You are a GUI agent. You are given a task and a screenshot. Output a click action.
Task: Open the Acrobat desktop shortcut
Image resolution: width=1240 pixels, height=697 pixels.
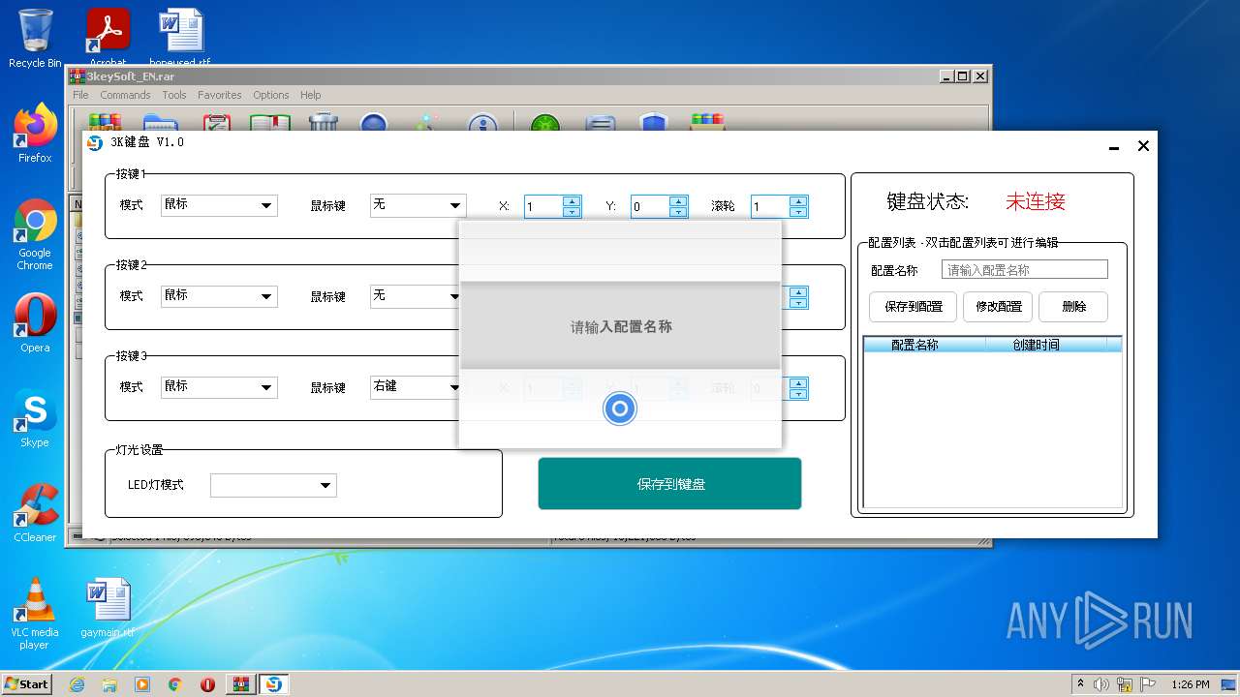point(108,39)
